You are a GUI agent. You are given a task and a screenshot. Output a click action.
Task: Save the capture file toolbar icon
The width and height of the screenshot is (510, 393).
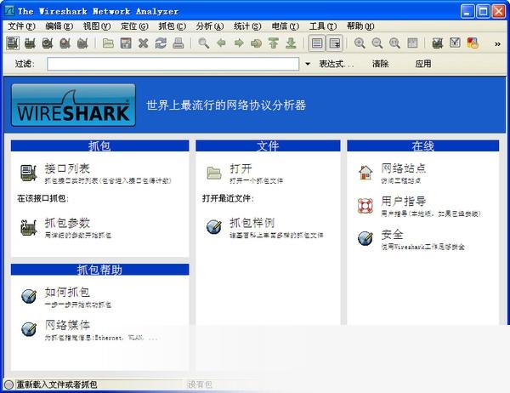(x=126, y=43)
